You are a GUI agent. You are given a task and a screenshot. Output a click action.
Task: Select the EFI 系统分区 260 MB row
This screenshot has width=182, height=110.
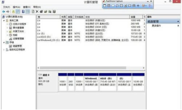(91, 24)
